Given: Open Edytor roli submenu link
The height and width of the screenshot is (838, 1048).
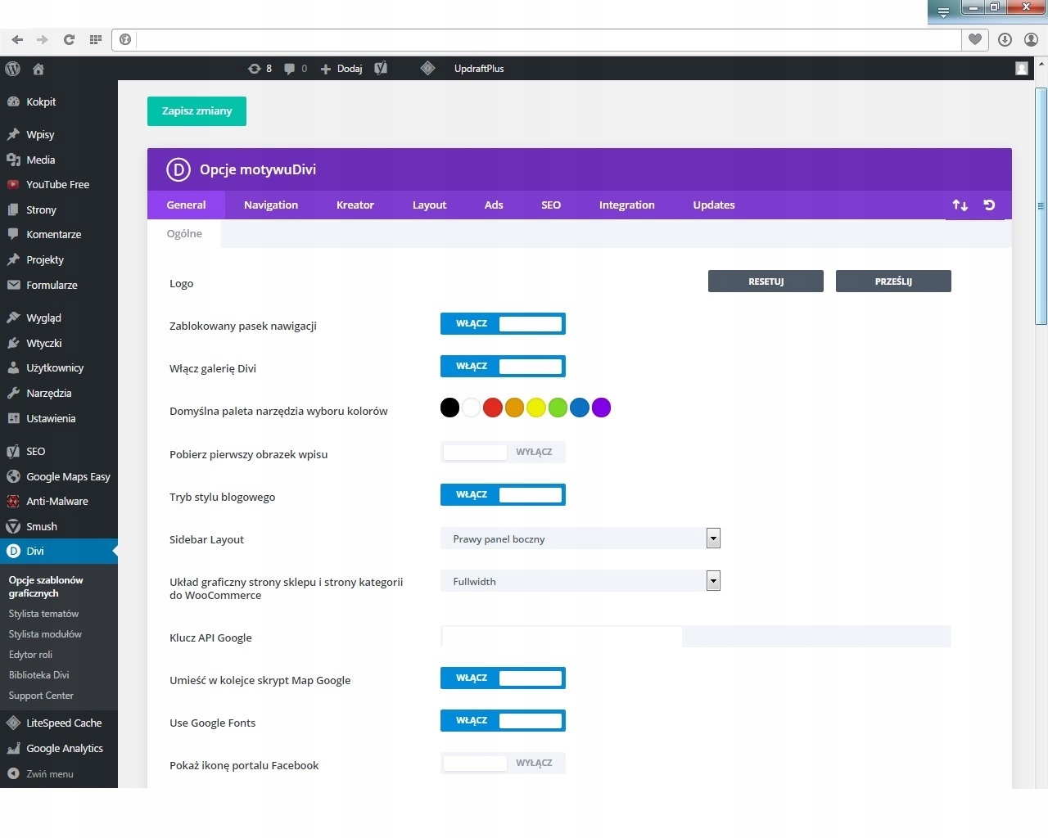Looking at the screenshot, I should (x=30, y=655).
